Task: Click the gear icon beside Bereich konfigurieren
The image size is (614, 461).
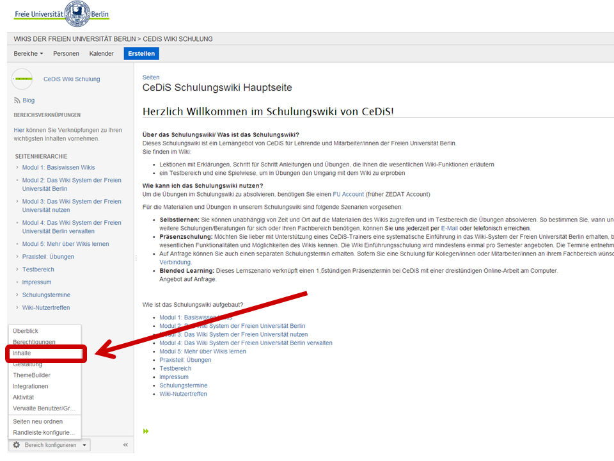Action: point(17,445)
